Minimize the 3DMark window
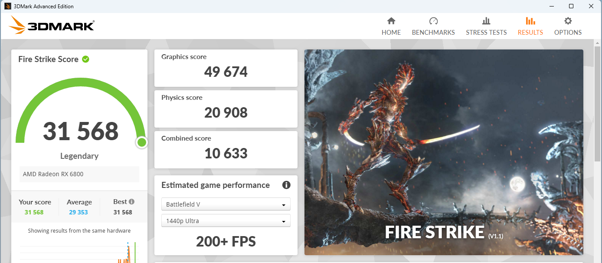Screen dimensions: 602x263 (551, 6)
